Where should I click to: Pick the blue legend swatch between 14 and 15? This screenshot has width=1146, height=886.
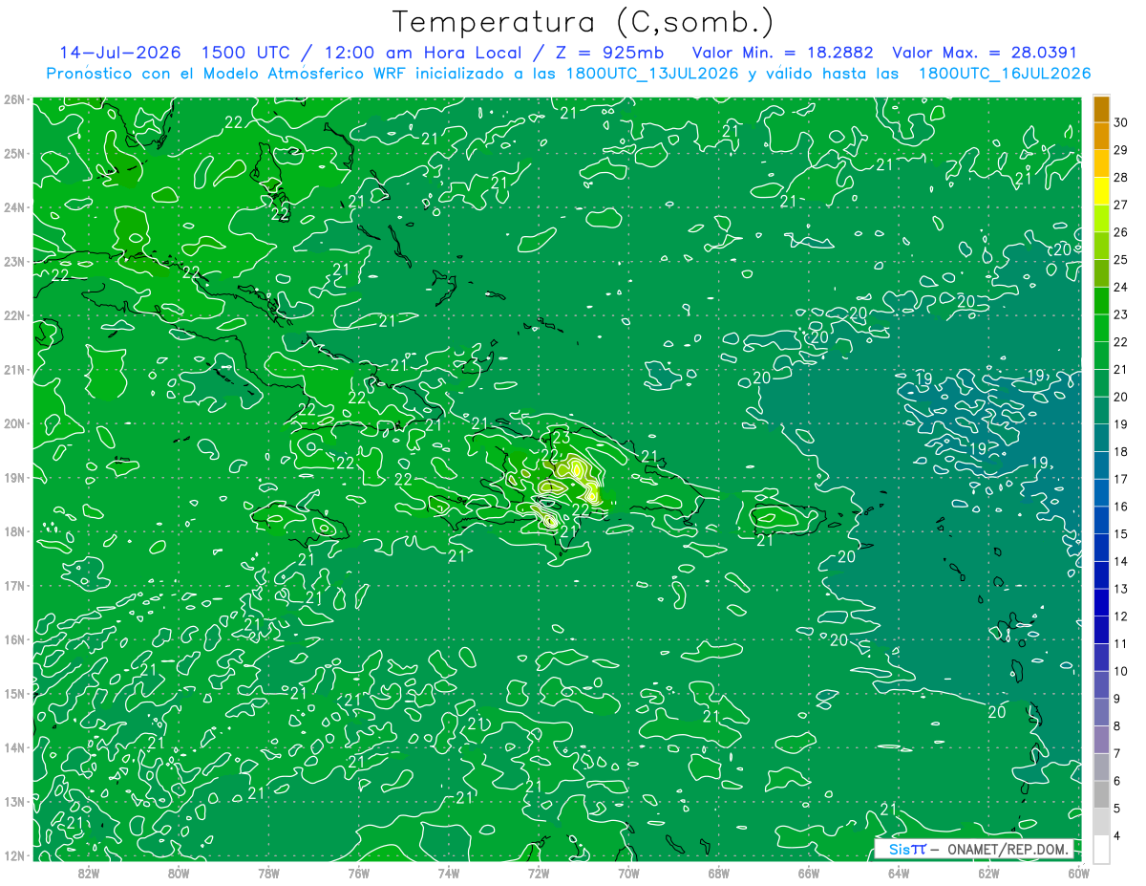tap(1101, 548)
